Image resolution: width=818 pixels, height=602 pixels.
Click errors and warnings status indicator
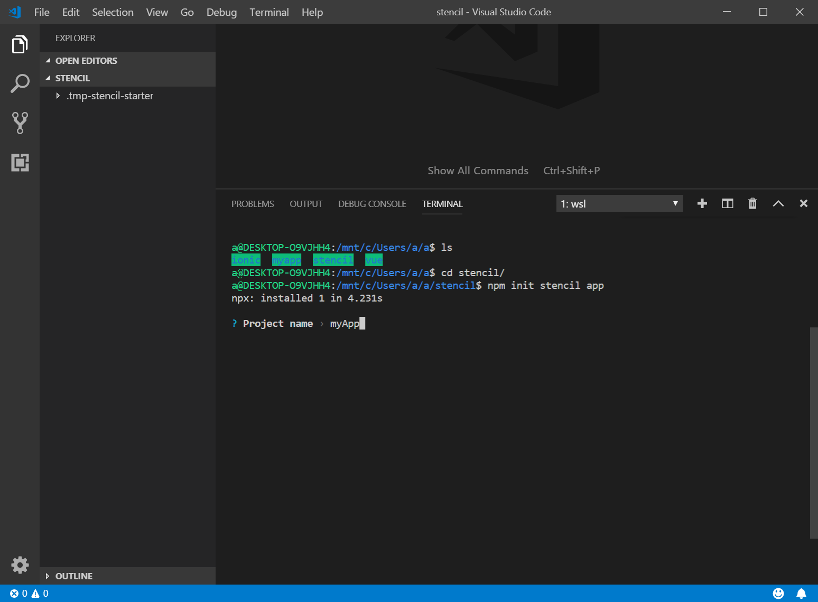click(x=29, y=594)
